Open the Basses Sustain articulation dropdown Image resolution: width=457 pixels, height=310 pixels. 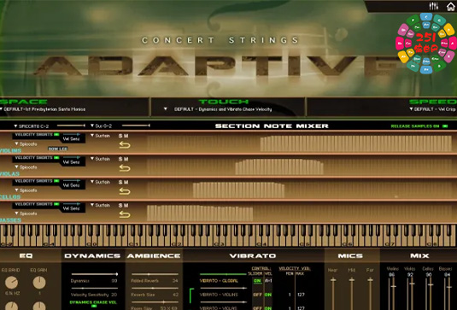point(101,205)
